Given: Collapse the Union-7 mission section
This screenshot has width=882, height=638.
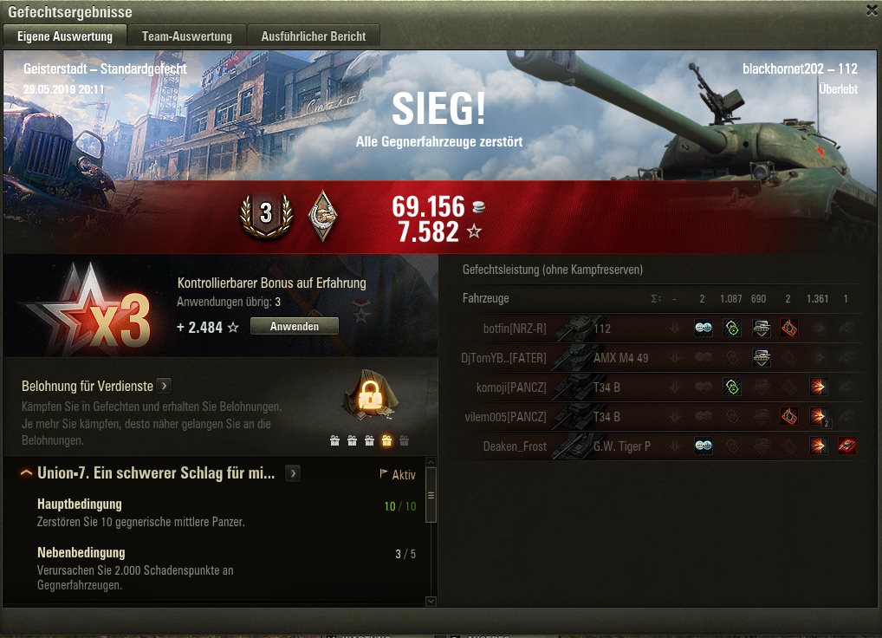Looking at the screenshot, I should click(26, 473).
